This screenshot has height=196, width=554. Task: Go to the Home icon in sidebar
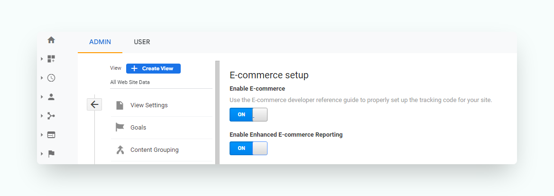coord(51,40)
